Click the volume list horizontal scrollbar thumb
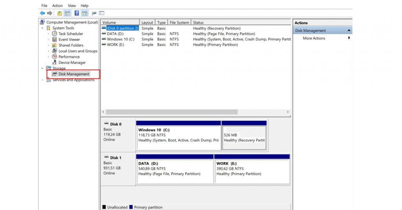The width and height of the screenshot is (402, 210). click(x=172, y=112)
